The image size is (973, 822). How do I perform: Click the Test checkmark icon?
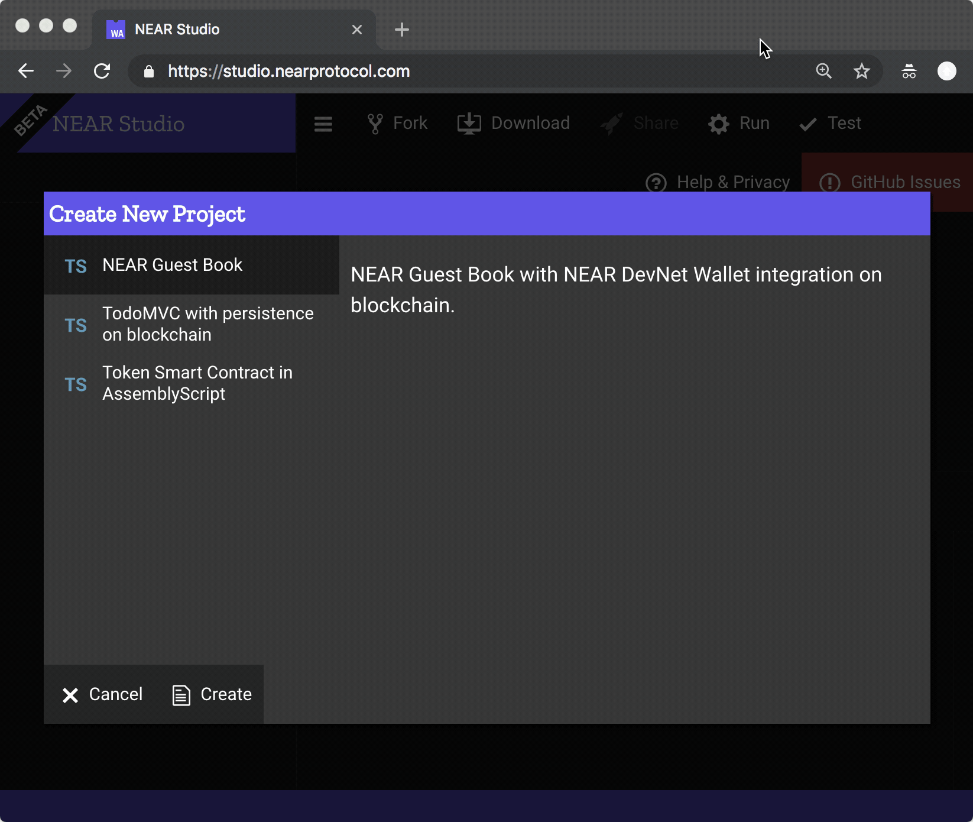tap(807, 124)
